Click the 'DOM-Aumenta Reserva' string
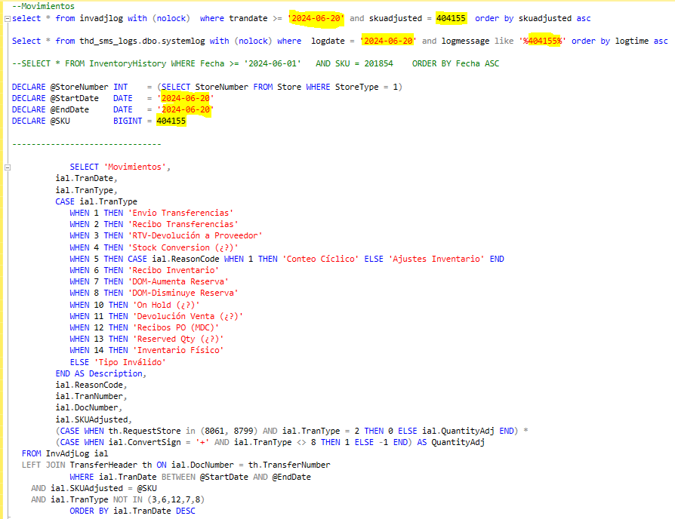 (x=178, y=281)
